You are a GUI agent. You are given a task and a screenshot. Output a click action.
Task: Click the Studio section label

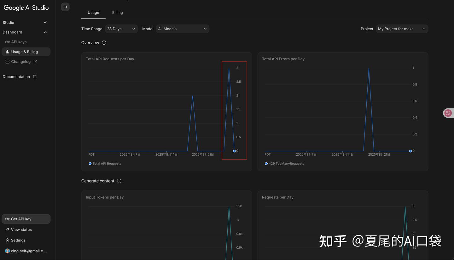pos(8,23)
